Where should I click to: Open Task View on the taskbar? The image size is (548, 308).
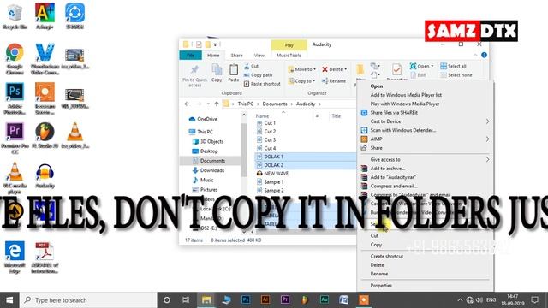coord(187,300)
